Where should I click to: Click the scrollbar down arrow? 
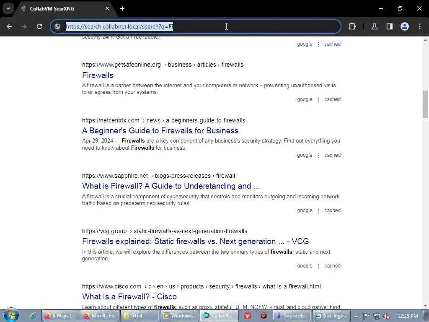coord(425,306)
